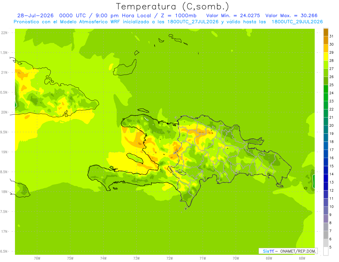This screenshot has height=262, width=339.
Task: Click the 1800UTC_29JUL2026 valid-until text
Action: pos(297,22)
